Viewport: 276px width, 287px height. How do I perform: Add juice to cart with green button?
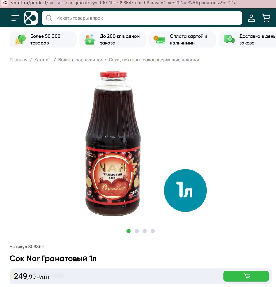pyautogui.click(x=246, y=276)
